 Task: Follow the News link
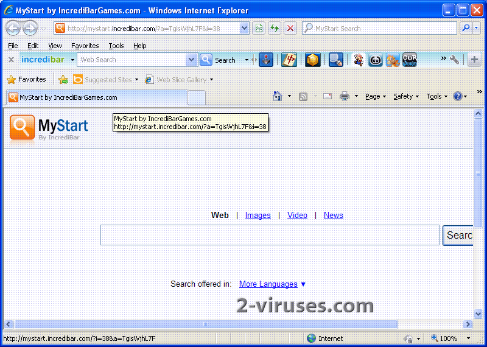(333, 216)
